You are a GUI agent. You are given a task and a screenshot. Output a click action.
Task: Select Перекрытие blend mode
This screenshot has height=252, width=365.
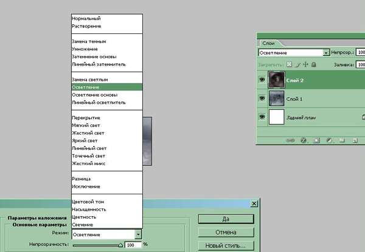[x=107, y=118]
